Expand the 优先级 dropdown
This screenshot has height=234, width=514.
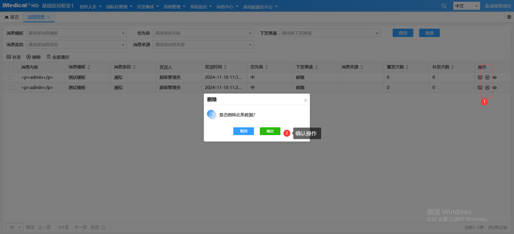203,33
